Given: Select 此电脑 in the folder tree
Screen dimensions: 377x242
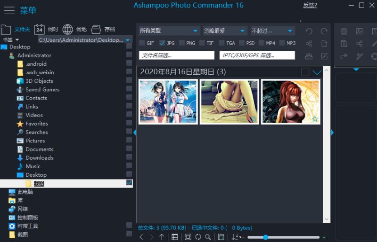Looking at the screenshot, I should (25, 192).
